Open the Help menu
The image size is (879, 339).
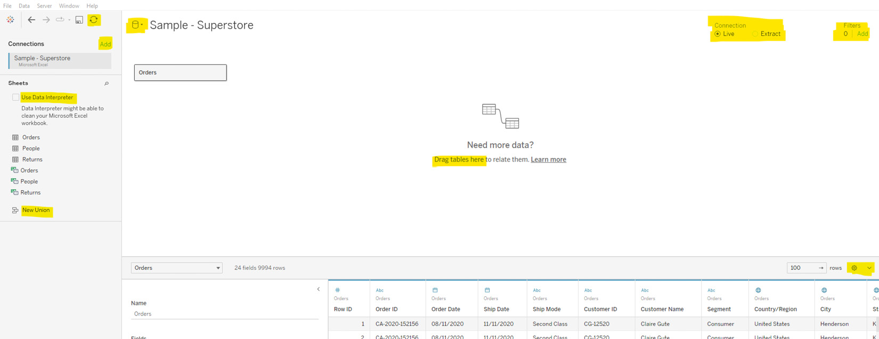92,6
